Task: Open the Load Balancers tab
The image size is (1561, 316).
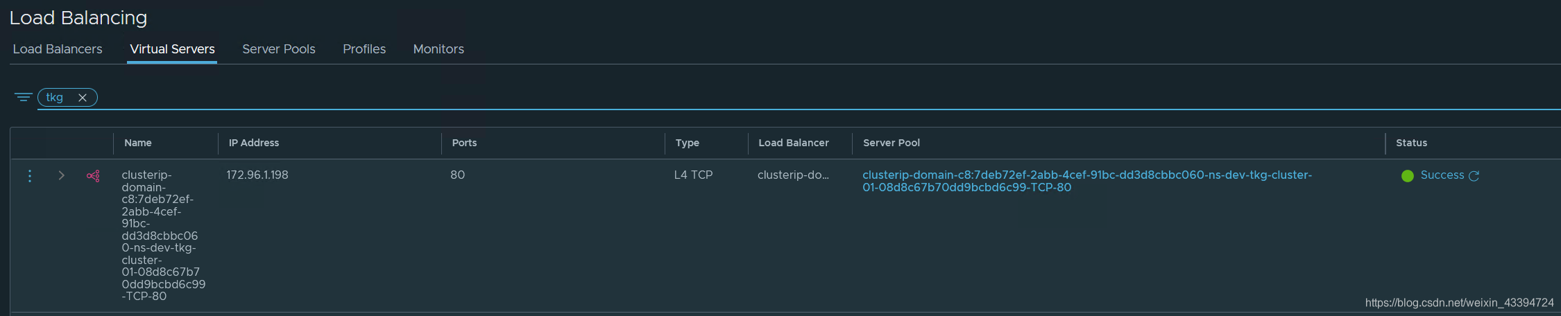Action: tap(58, 49)
